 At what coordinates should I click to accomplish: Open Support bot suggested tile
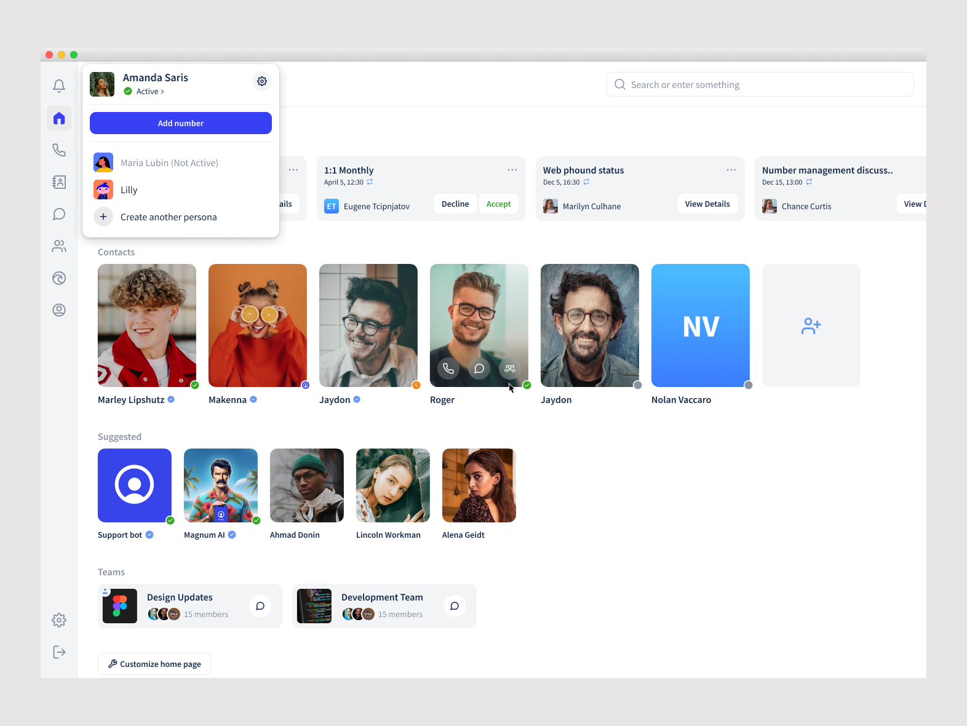(x=135, y=485)
